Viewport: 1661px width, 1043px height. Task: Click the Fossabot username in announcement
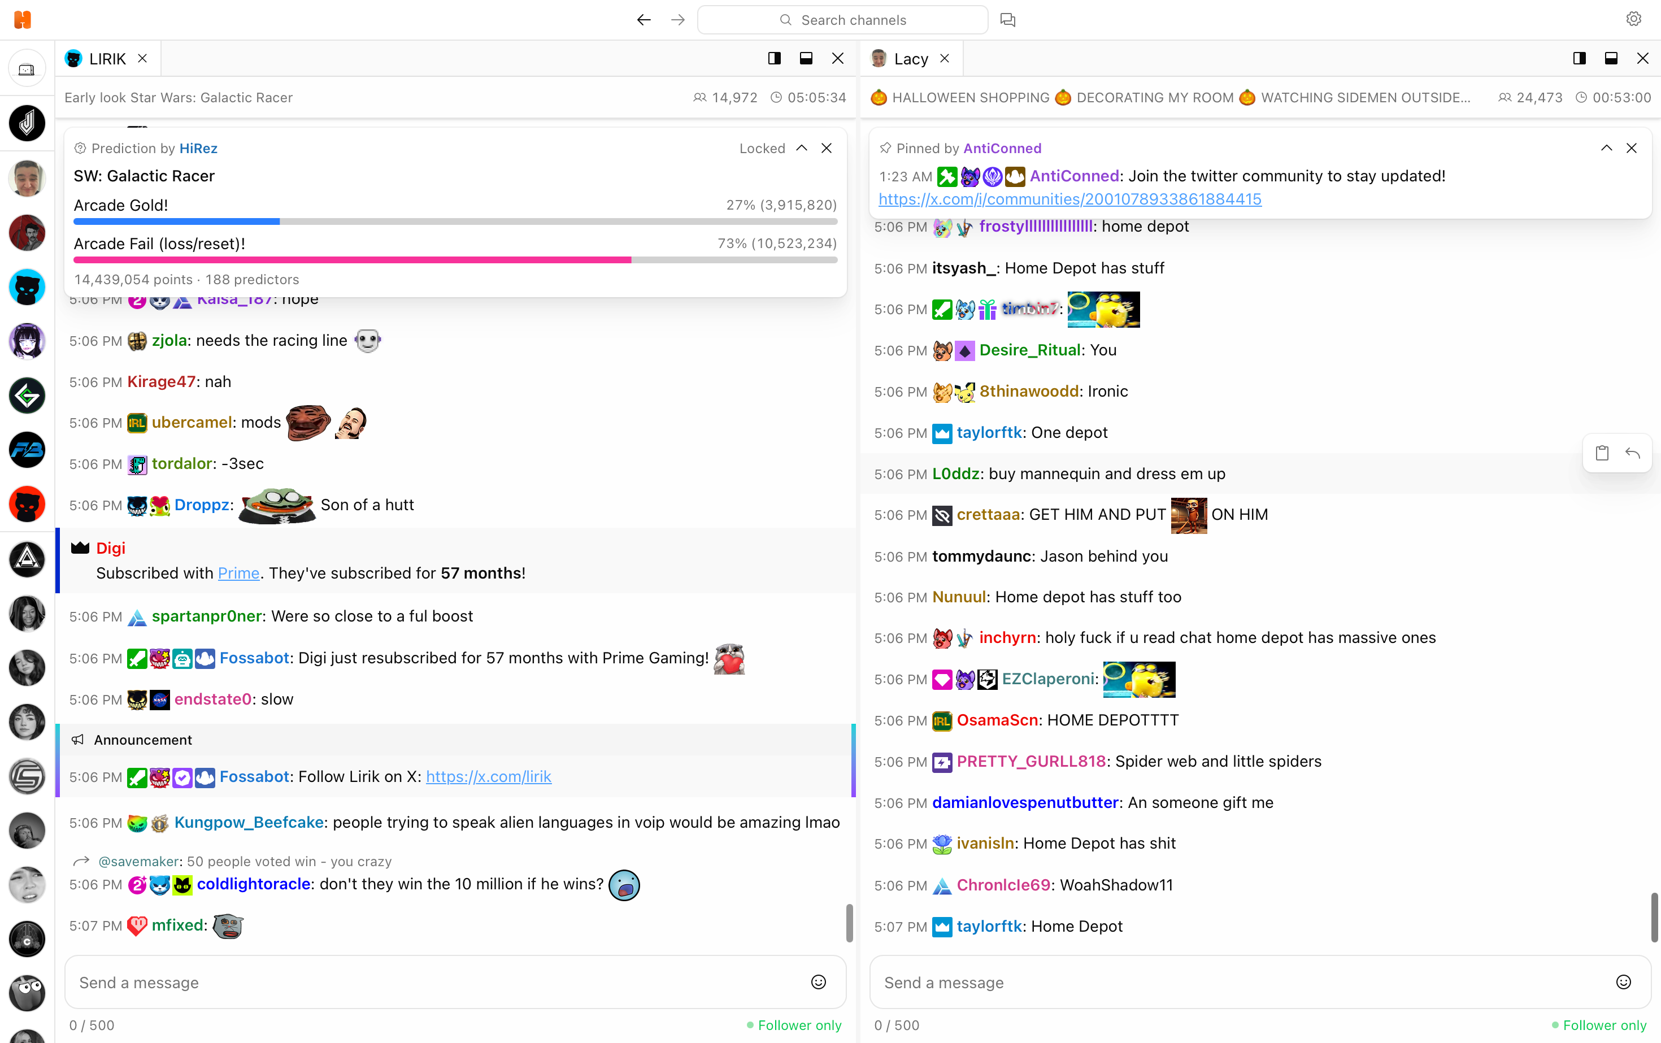click(254, 777)
